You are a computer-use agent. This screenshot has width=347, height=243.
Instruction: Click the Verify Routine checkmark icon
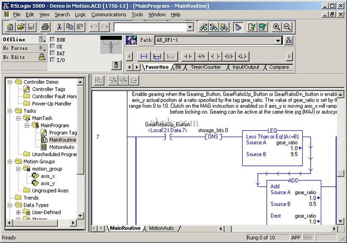[252, 27]
